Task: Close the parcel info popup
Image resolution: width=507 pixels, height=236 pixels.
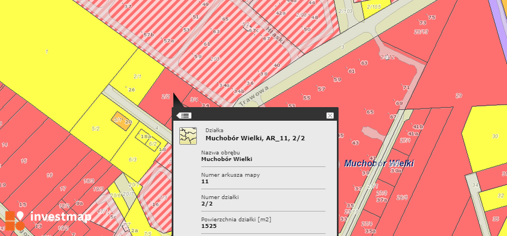Action: 330,116
